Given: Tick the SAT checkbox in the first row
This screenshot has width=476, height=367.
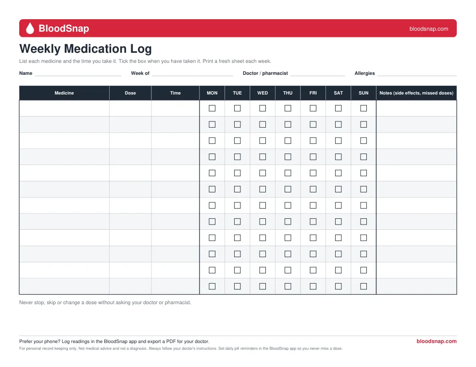Looking at the screenshot, I should click(338, 108).
